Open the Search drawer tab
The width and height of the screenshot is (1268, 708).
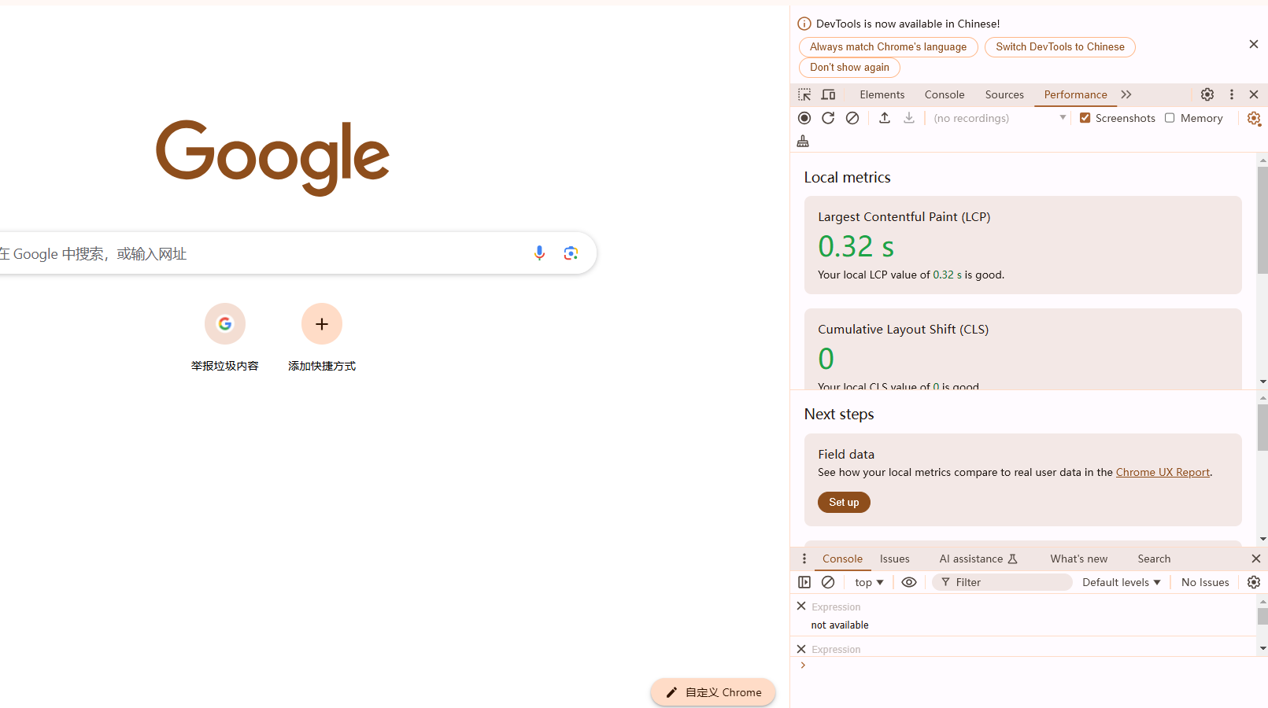tap(1154, 559)
